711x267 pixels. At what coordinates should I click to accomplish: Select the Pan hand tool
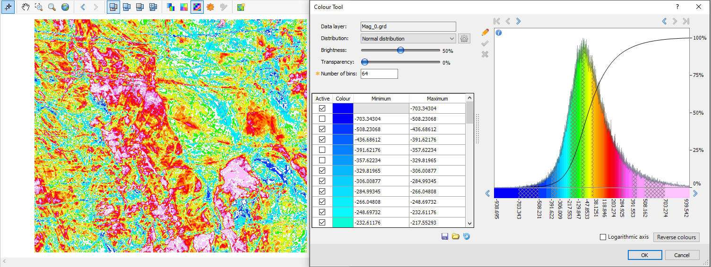(x=25, y=7)
